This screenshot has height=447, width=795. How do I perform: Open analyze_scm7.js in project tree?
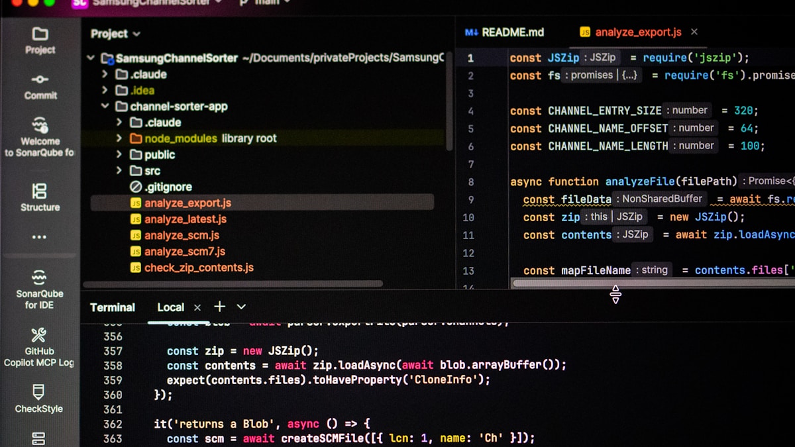(185, 252)
